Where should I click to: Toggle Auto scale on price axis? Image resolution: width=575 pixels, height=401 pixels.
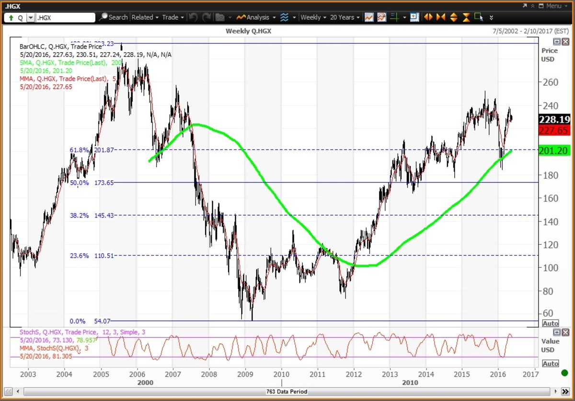(x=551, y=323)
